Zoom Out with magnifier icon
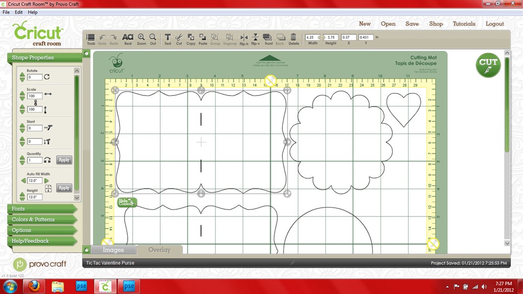Image resolution: width=523 pixels, height=294 pixels. pyautogui.click(x=153, y=39)
